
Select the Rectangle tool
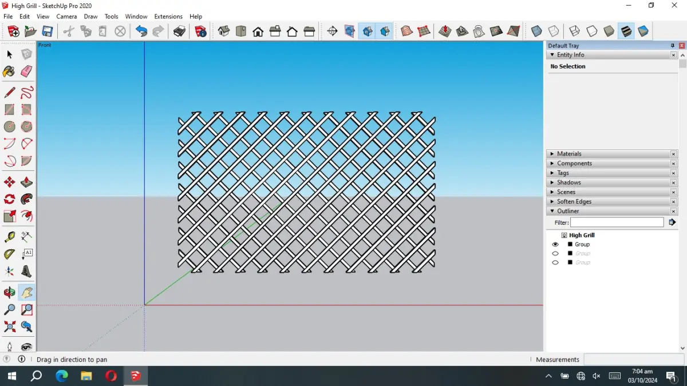click(x=9, y=109)
